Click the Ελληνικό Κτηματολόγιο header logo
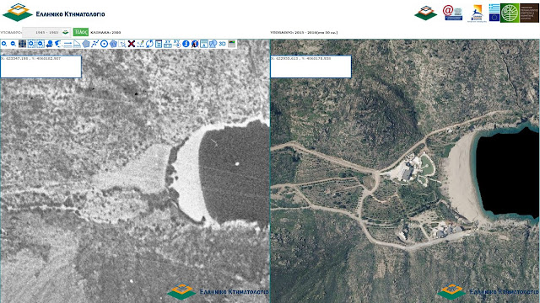The width and height of the screenshot is (540, 303). point(53,13)
